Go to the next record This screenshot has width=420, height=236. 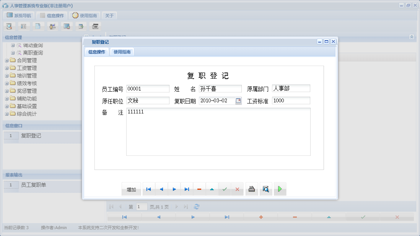click(x=174, y=189)
